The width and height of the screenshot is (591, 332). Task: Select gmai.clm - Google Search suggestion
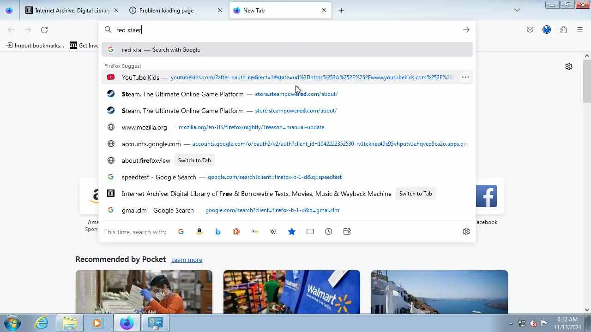(287, 210)
